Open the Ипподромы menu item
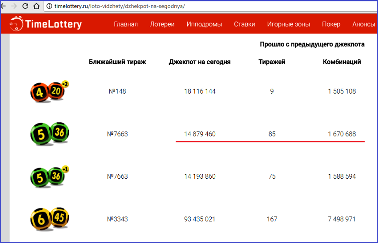This screenshot has width=378, height=243. coord(204,24)
